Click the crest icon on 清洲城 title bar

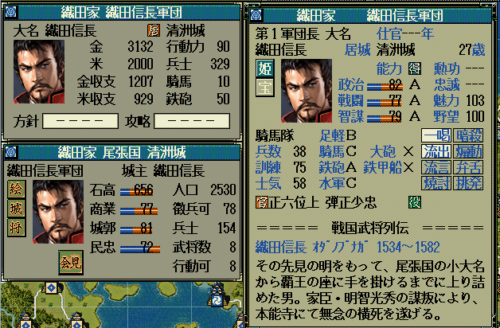point(11,152)
